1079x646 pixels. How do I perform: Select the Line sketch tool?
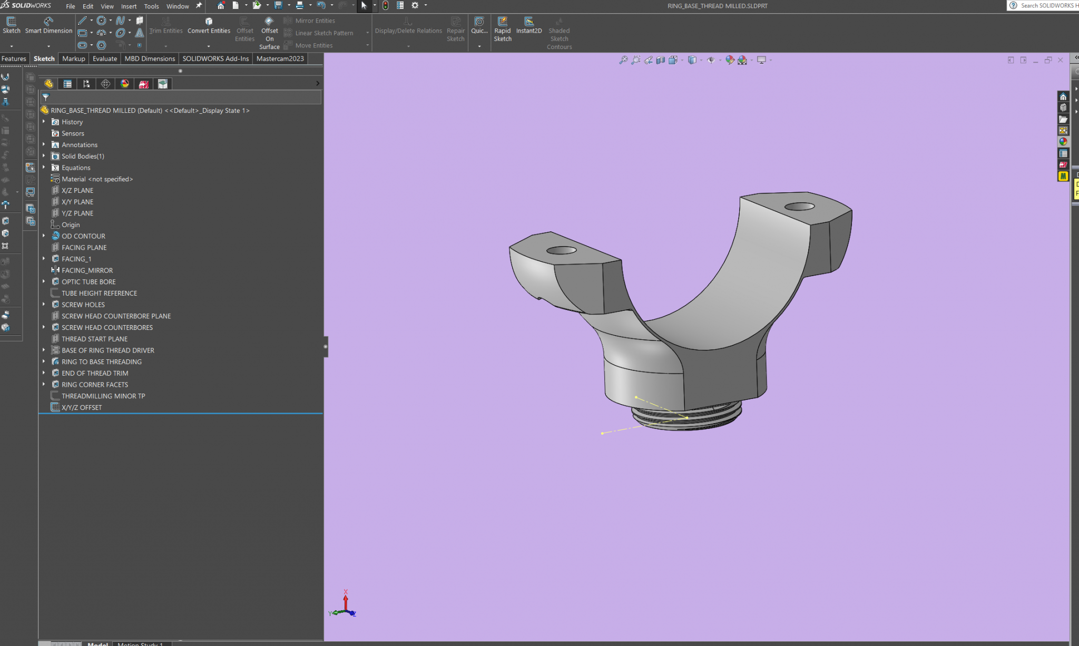click(x=82, y=21)
